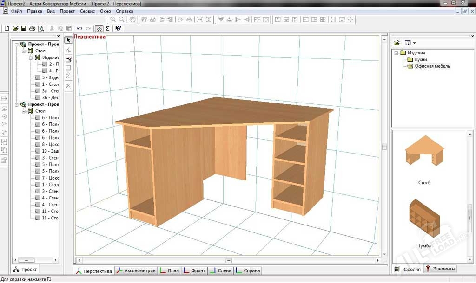Open the Сервис menu

[87, 11]
